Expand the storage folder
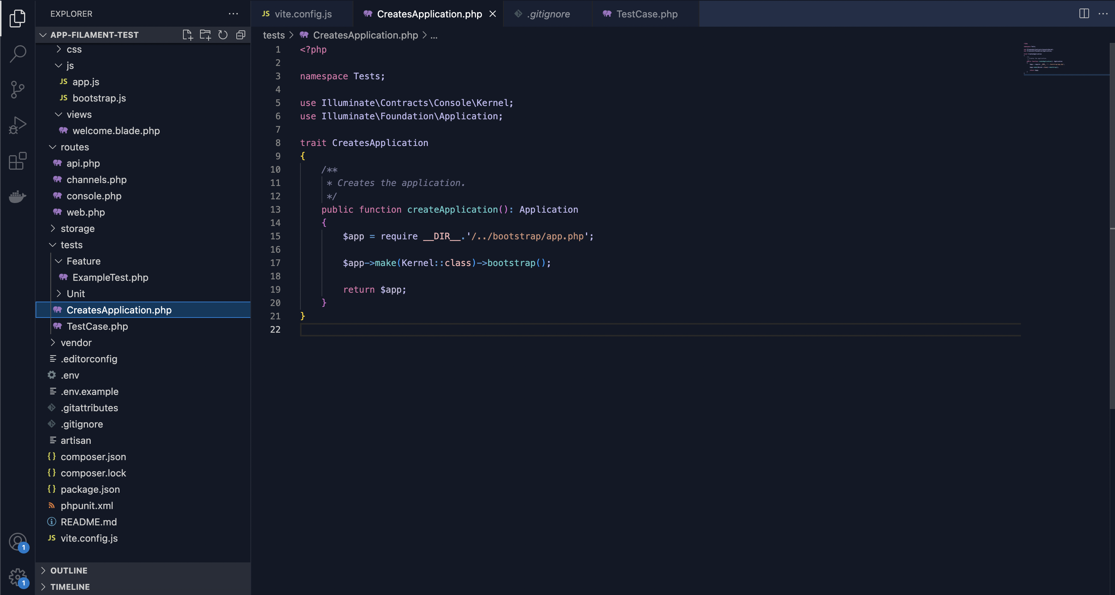Image resolution: width=1115 pixels, height=595 pixels. (77, 229)
